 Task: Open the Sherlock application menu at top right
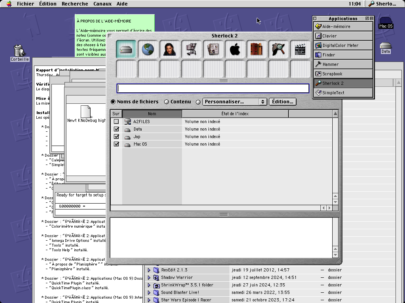coord(382,4)
